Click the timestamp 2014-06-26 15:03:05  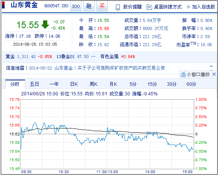35,44
